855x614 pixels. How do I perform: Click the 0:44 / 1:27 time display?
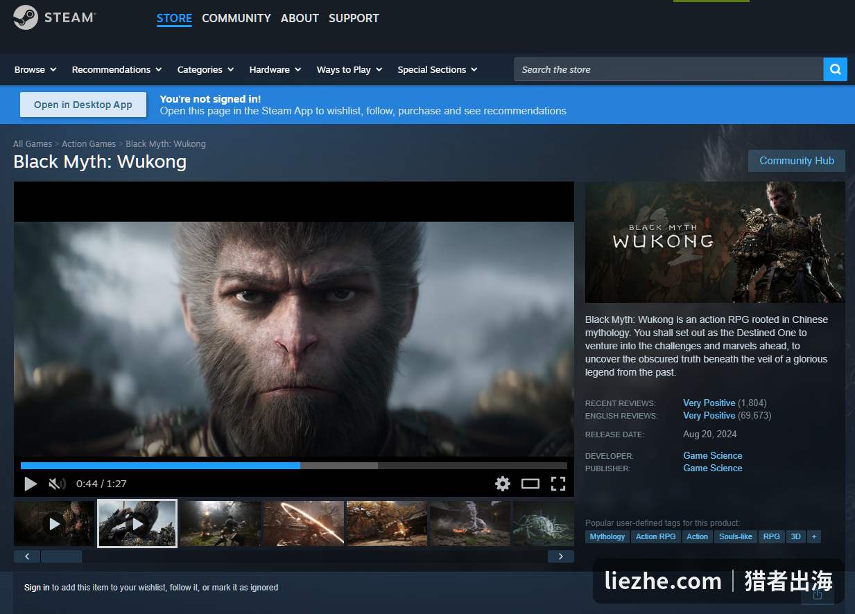tap(101, 484)
